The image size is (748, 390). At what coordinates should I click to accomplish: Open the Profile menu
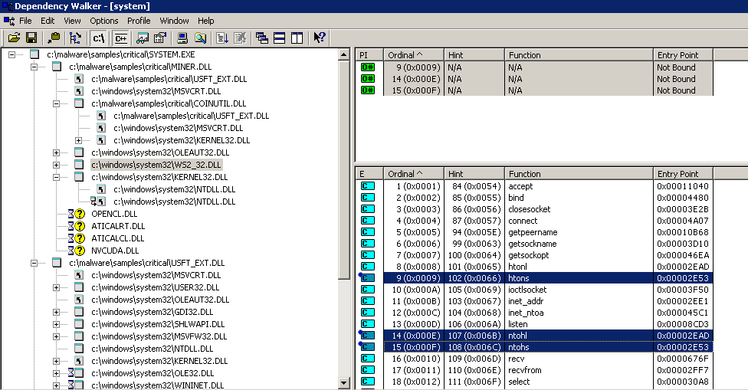(x=139, y=21)
